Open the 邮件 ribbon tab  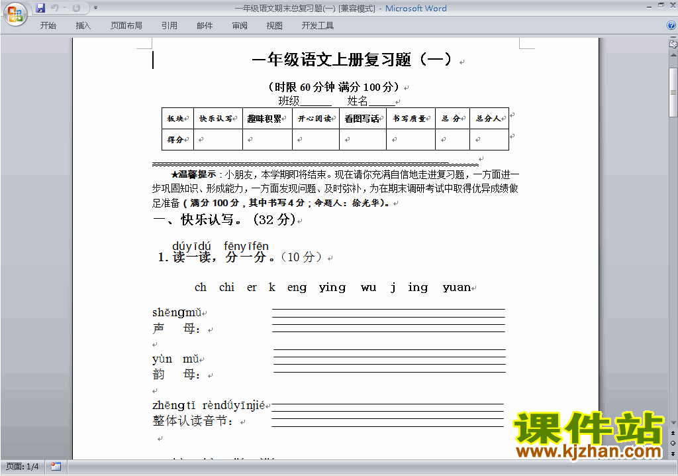click(205, 26)
